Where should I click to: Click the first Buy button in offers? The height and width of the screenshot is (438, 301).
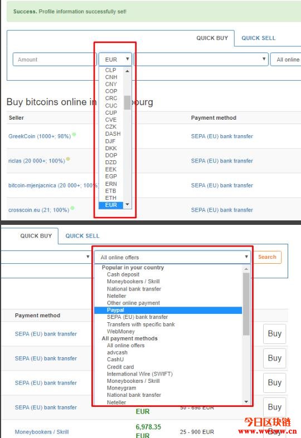click(274, 333)
